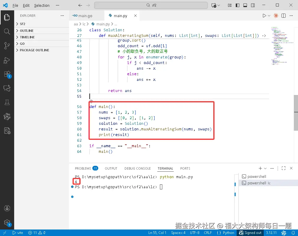Screen dimensions: 298x236
Task: Click the lc breadcrumb segment
Action: (x=84, y=24)
